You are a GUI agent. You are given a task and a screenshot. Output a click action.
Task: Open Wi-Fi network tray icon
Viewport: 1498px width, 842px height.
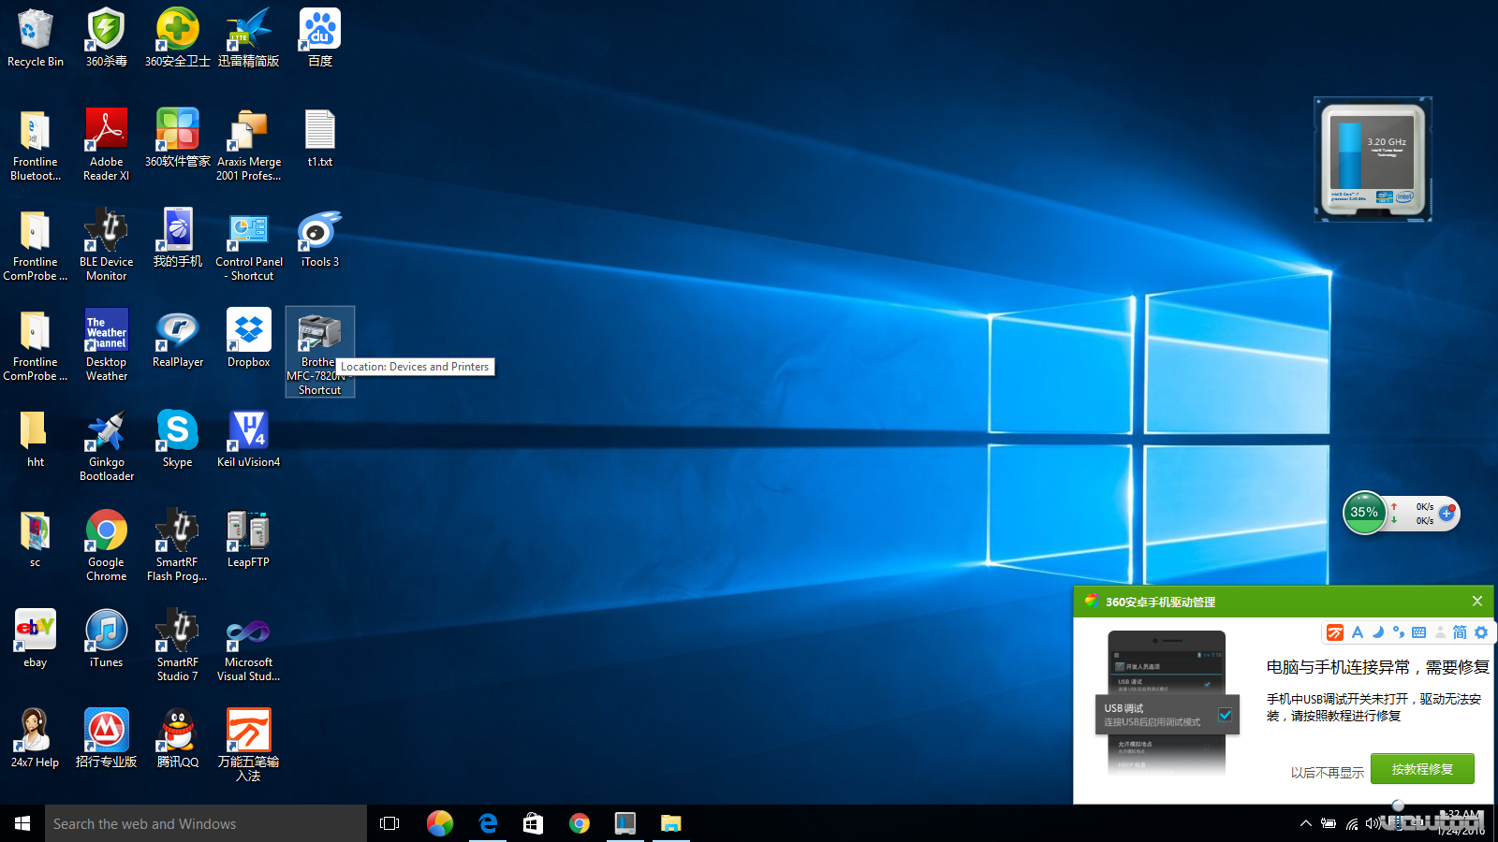click(1352, 823)
